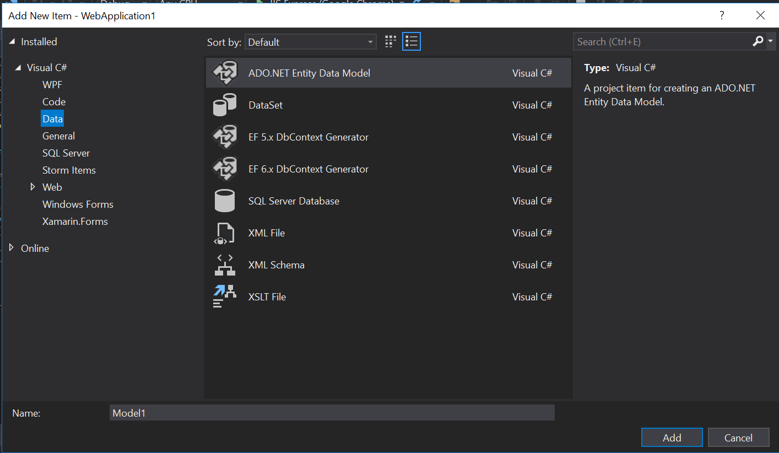This screenshot has height=453, width=779.
Task: Click the XML Schema tree icon
Action: (224, 265)
